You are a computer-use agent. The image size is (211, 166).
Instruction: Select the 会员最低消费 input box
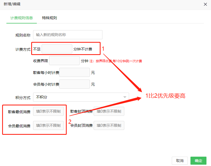(48, 125)
